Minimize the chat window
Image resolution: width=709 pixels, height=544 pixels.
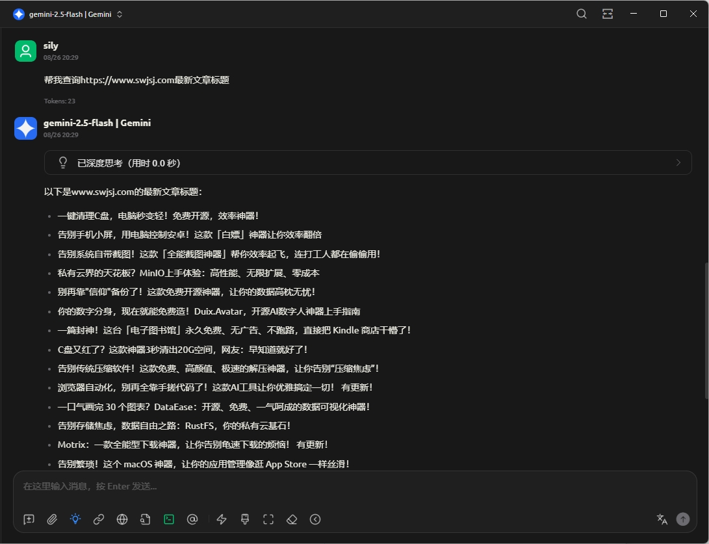tap(634, 14)
